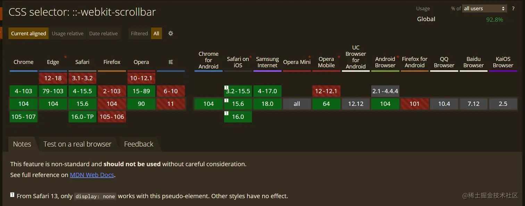The image size is (525, 206).
Task: Click the Opera Mini all cell
Action: [297, 104]
